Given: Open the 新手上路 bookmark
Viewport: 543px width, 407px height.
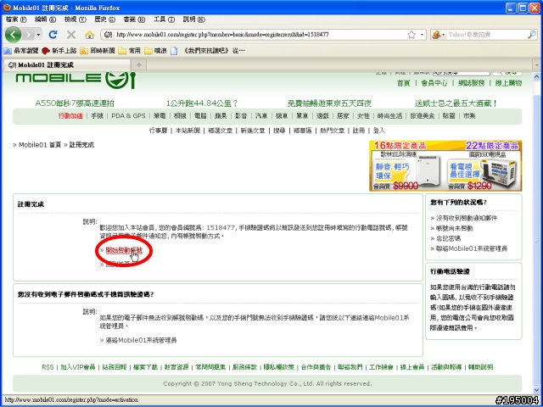Looking at the screenshot, I should (59, 51).
